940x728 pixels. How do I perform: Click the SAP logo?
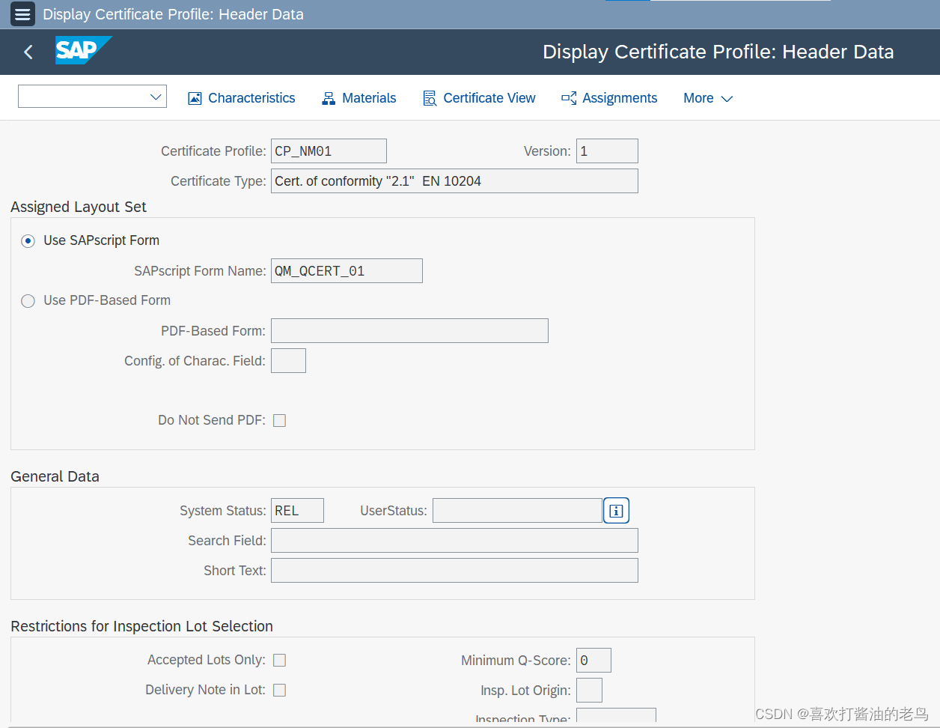click(x=83, y=51)
